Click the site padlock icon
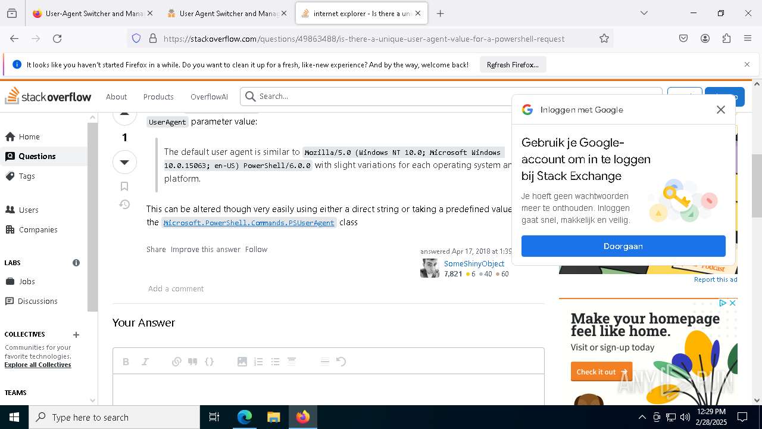This screenshot has height=429, width=762. point(153,38)
